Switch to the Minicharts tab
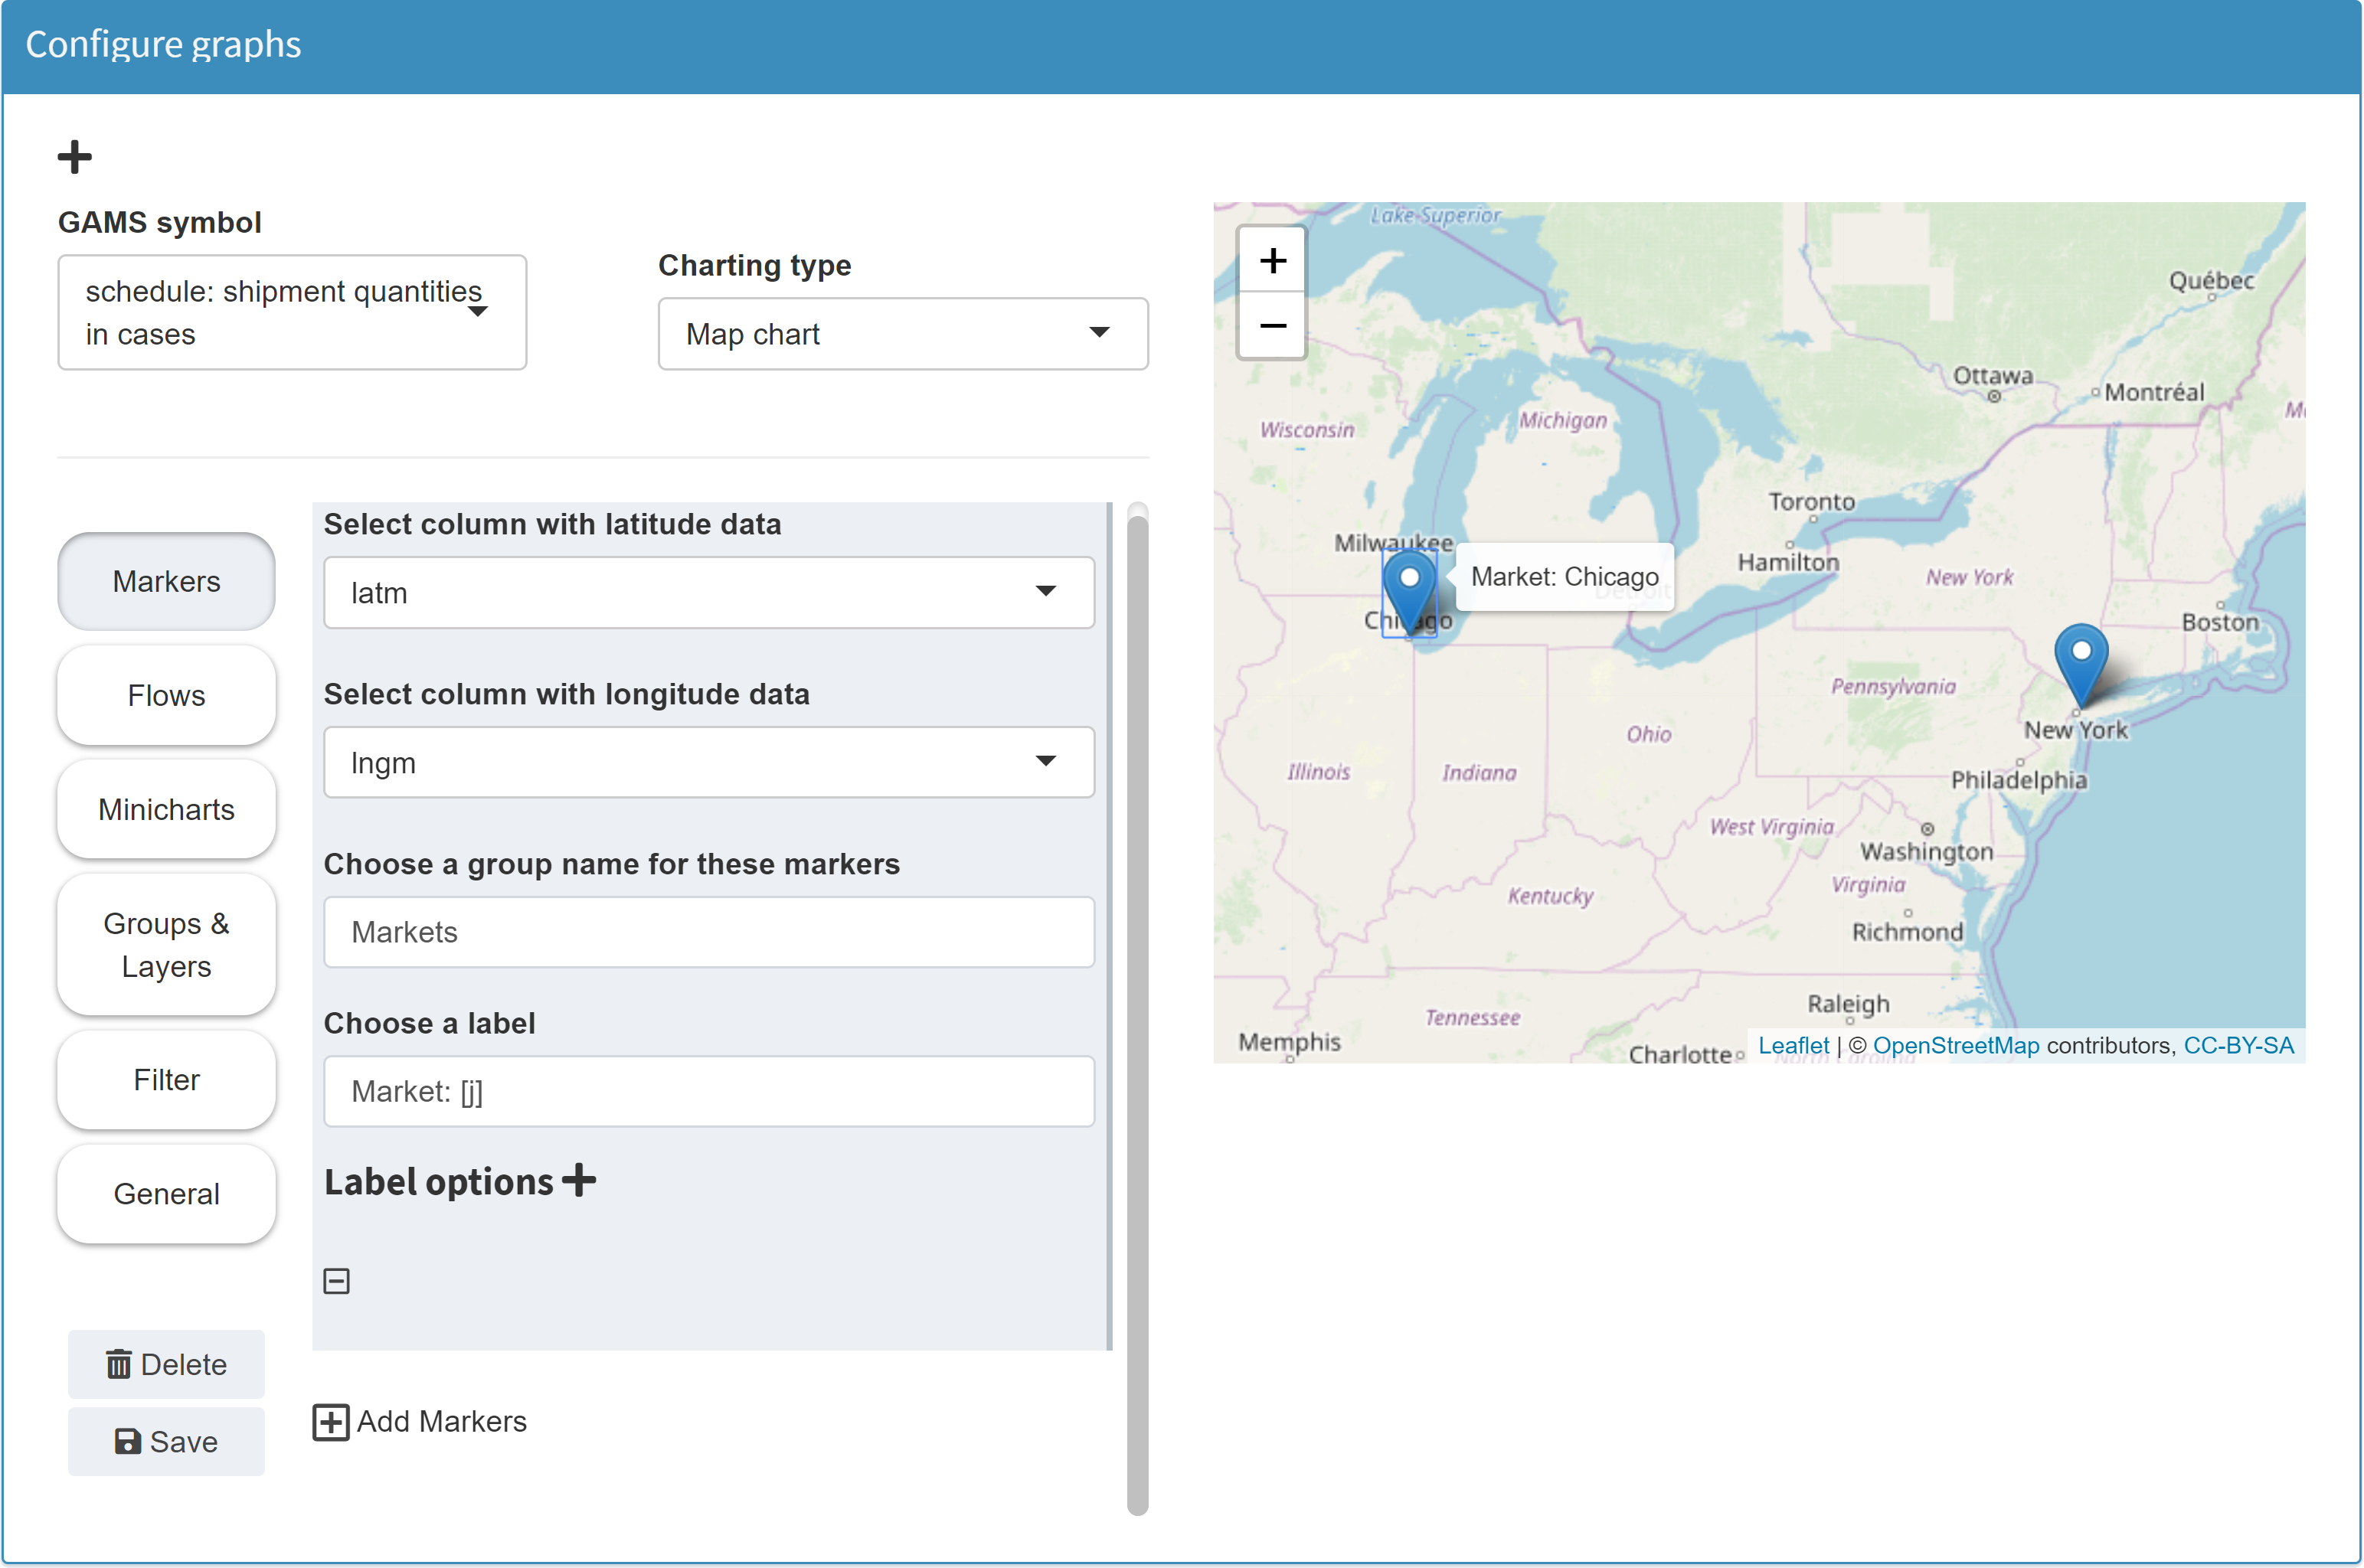Screen dimensions: 2364x1568 (x=166, y=809)
